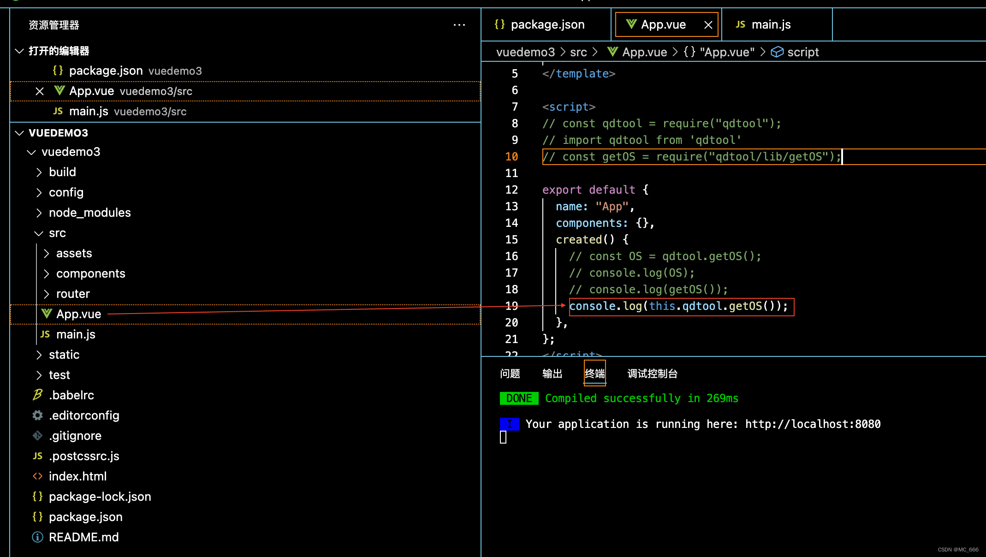Open .babelrc in the file tree
The height and width of the screenshot is (557, 986).
(71, 395)
